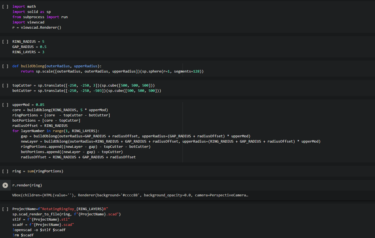Place cursor in the GAP_RADIUS = 0.5 line
Viewport: 375px width, 238px height.
[x=30, y=47]
